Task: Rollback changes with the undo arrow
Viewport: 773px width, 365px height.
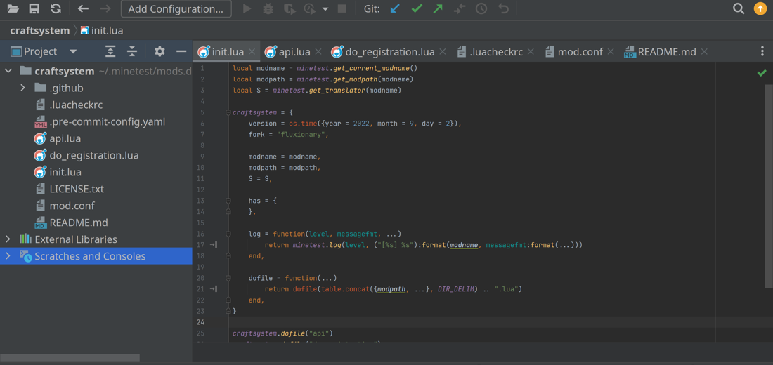Action: 503,8
